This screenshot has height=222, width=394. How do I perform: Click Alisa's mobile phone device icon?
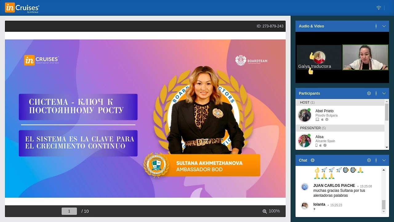tap(317, 145)
